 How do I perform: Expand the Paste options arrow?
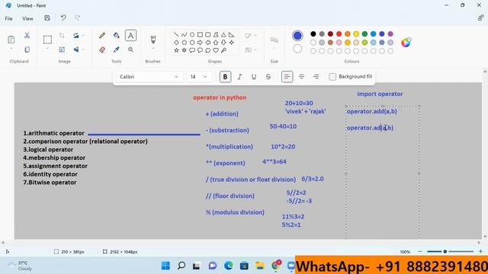pyautogui.click(x=11, y=49)
